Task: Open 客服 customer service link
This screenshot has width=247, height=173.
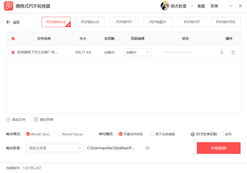Action: [x=201, y=6]
